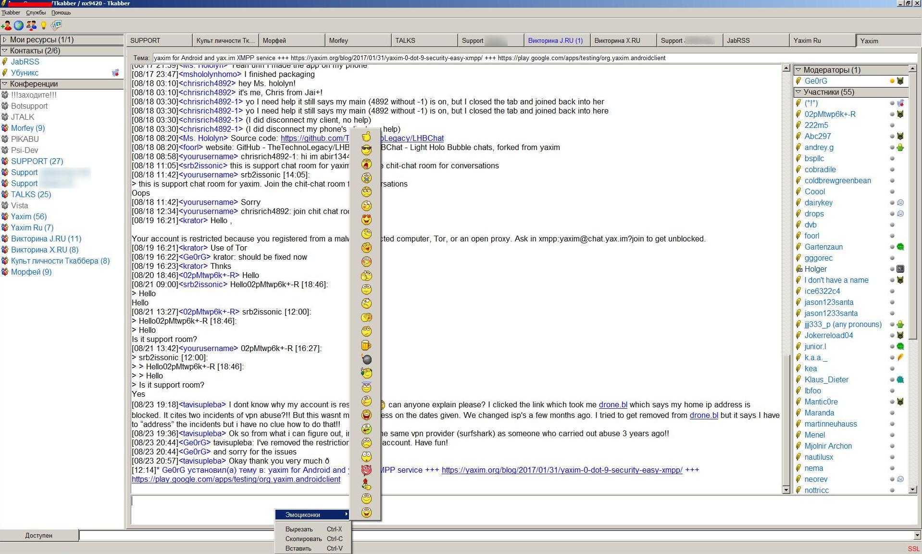Insert the sealed-lips emoticon
This screenshot has height=554, width=922.
(366, 178)
